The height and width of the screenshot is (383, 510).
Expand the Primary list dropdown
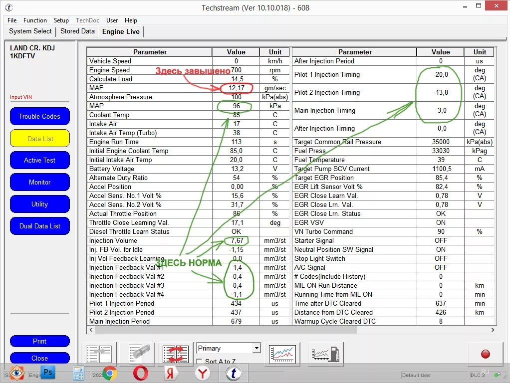(x=256, y=348)
